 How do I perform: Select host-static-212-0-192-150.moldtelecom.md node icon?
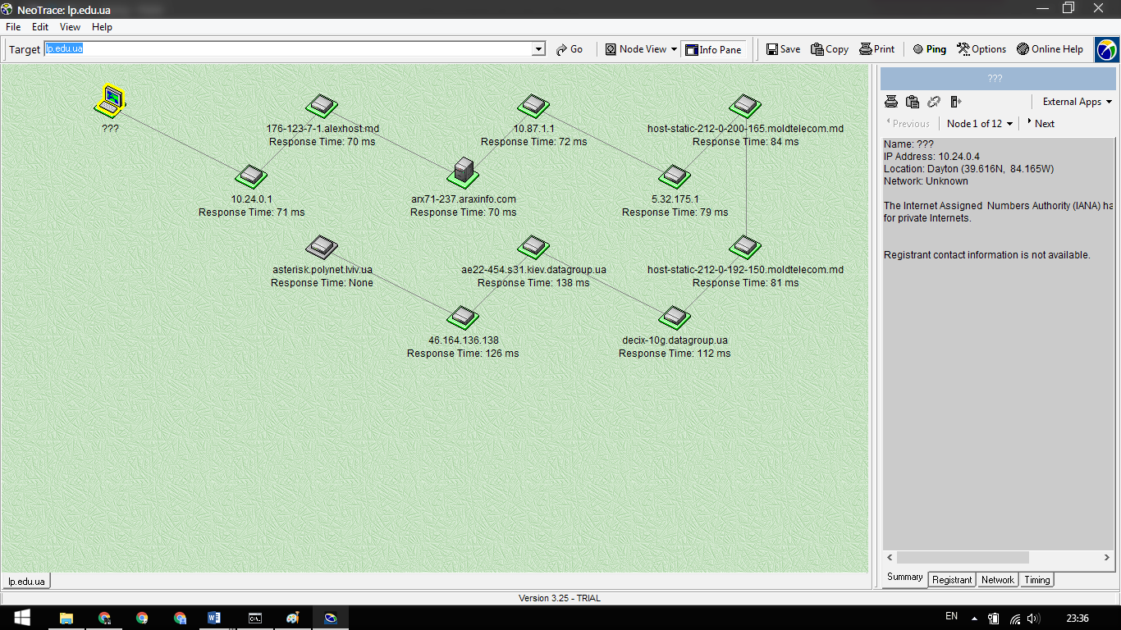(745, 247)
